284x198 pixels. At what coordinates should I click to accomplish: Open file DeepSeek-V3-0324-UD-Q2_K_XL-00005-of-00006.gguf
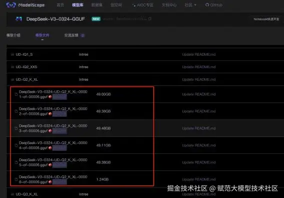53,162
